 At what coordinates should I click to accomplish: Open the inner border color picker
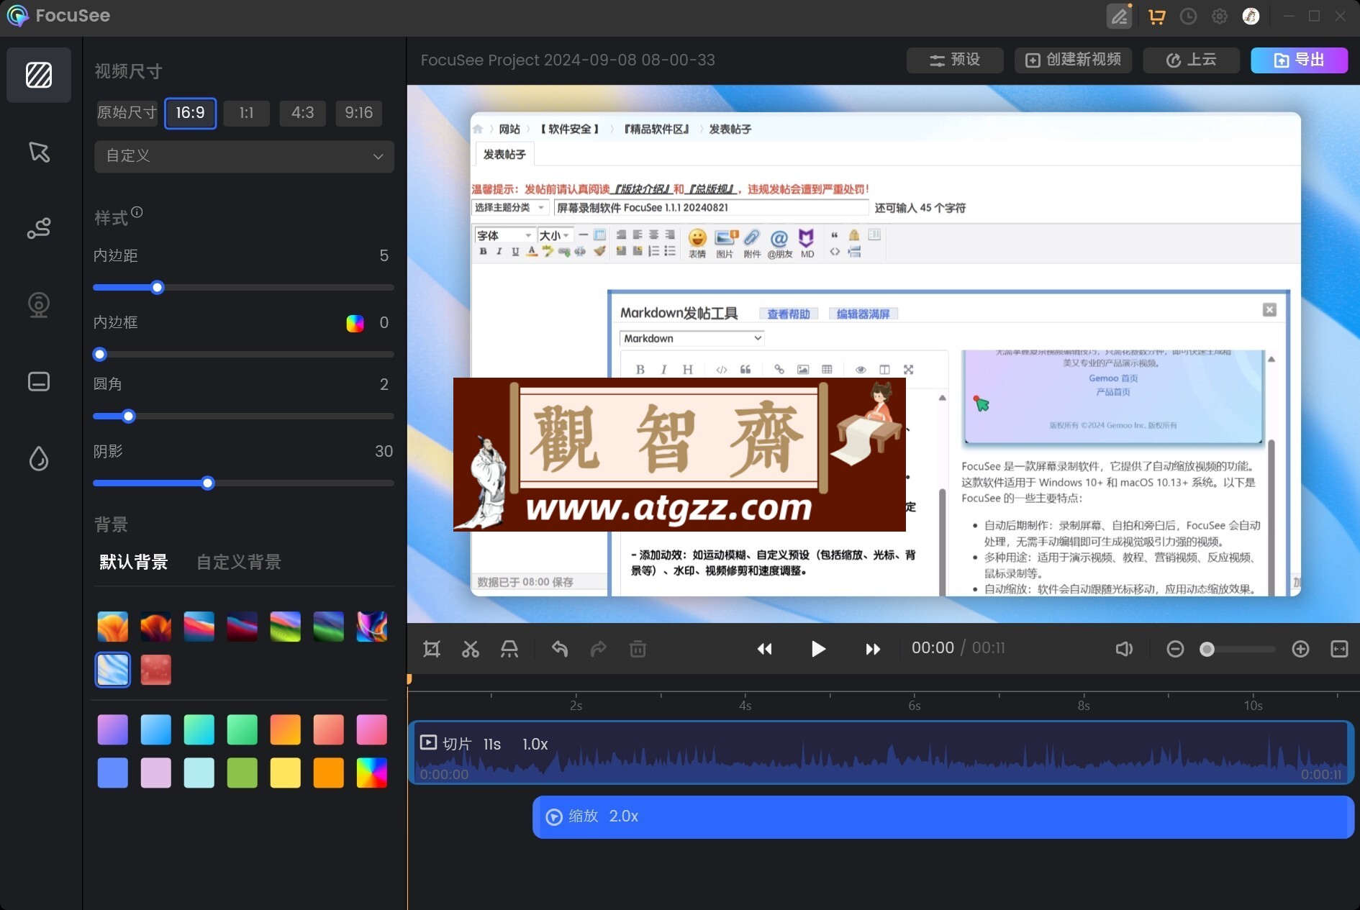[x=355, y=323]
